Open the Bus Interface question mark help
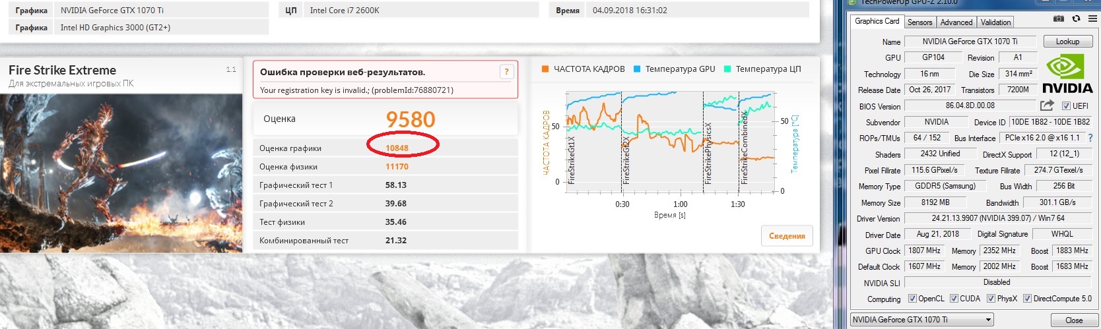 (1090, 138)
